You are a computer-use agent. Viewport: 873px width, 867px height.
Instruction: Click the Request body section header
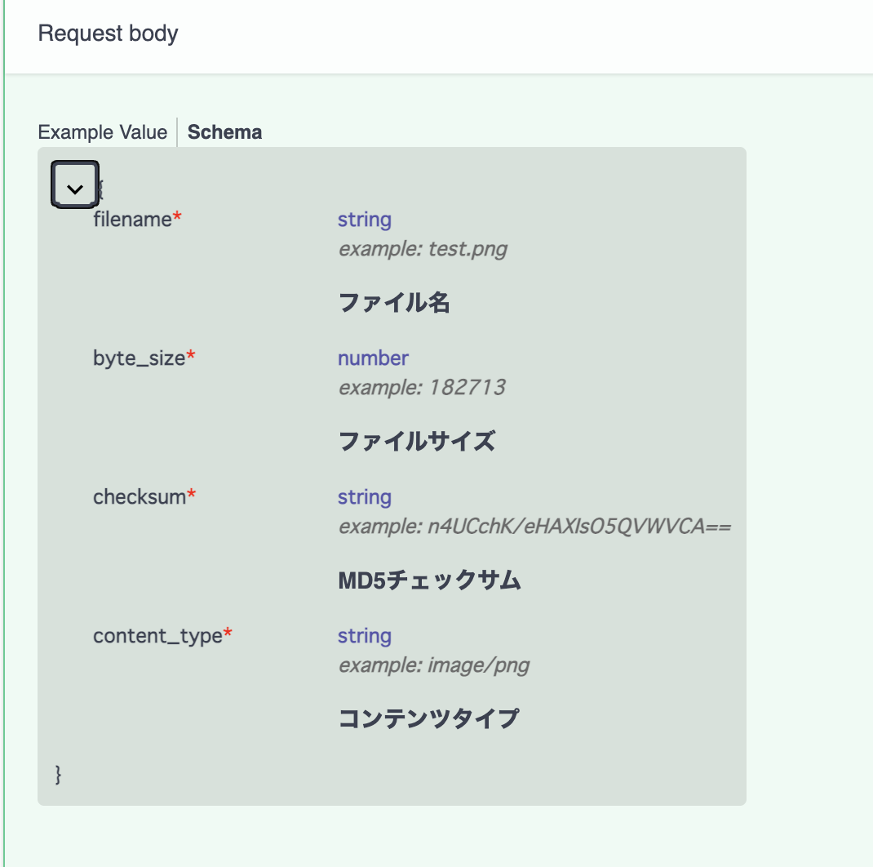pyautogui.click(x=108, y=33)
